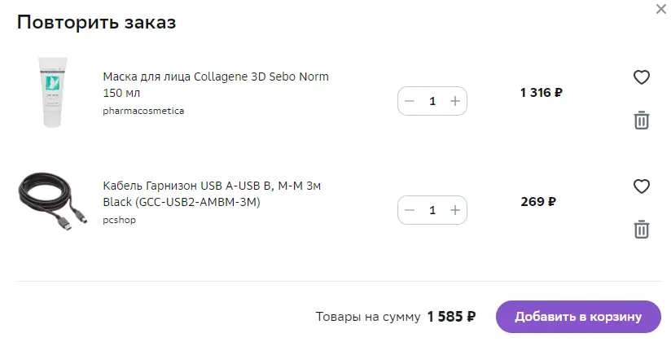Click the 269 ₽ cable price
This screenshot has height=342, width=671.
click(538, 202)
